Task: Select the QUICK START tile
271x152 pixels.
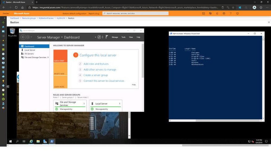Action: pos(60,56)
